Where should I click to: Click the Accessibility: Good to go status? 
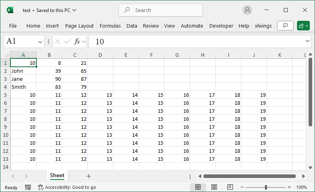click(x=67, y=187)
